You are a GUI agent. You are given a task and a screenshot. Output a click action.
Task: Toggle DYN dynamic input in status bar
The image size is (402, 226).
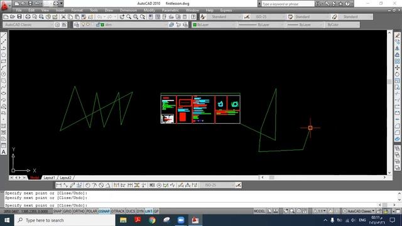coord(140,211)
